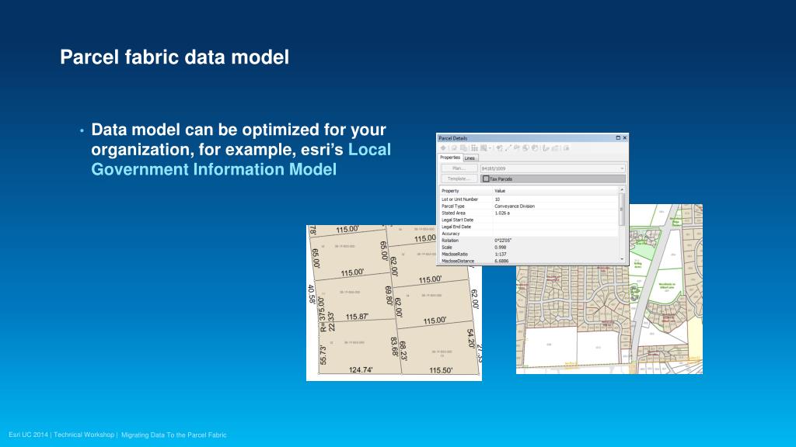Click the slide title Parcel fabric data model

tap(175, 57)
